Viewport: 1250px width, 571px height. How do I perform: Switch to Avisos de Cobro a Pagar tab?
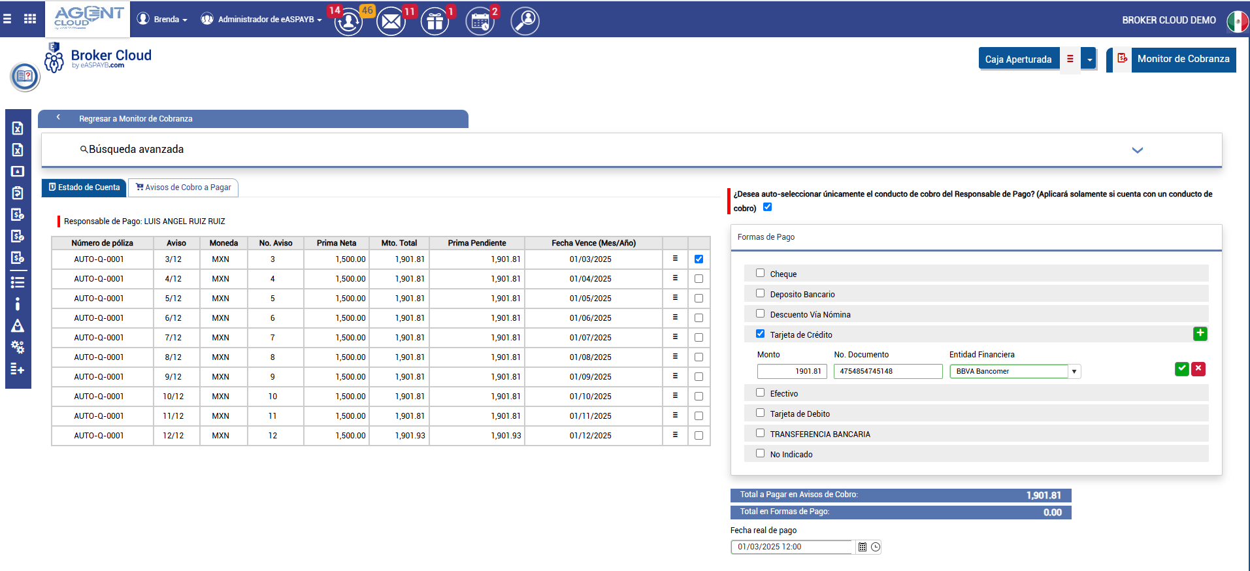pos(183,188)
